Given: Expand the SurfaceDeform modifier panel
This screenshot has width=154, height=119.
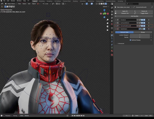Looking at the screenshot, I should pos(116,23).
